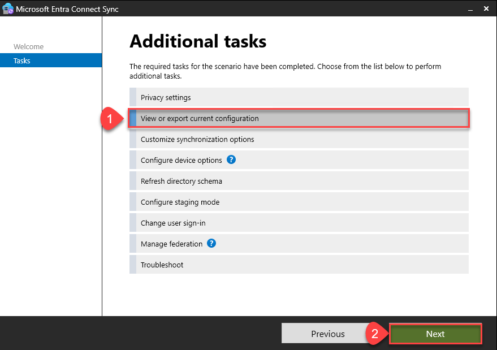Screen dimensions: 497x350
Task: Choose the Troubleshoot task
Action: [162, 265]
